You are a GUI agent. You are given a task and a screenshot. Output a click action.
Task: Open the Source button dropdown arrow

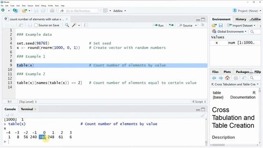(x=196, y=25)
